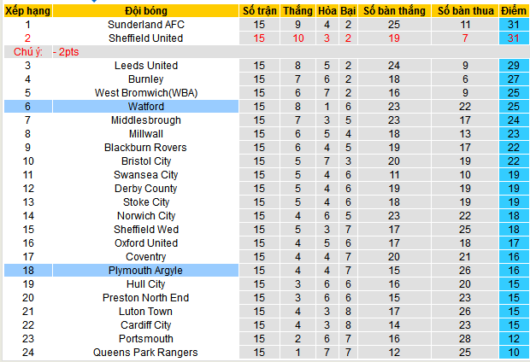This screenshot has height=362, width=530.
Task: Click Queens Park Rangers team name
Action: pos(145,353)
